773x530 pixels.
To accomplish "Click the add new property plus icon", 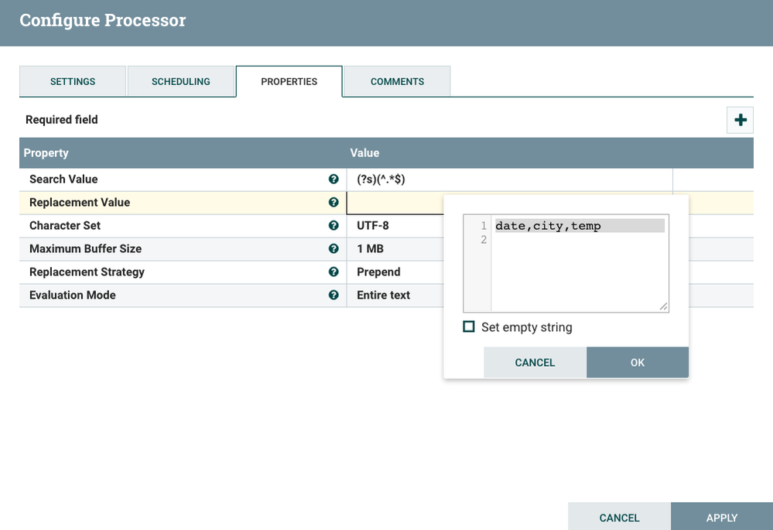I will tap(740, 120).
